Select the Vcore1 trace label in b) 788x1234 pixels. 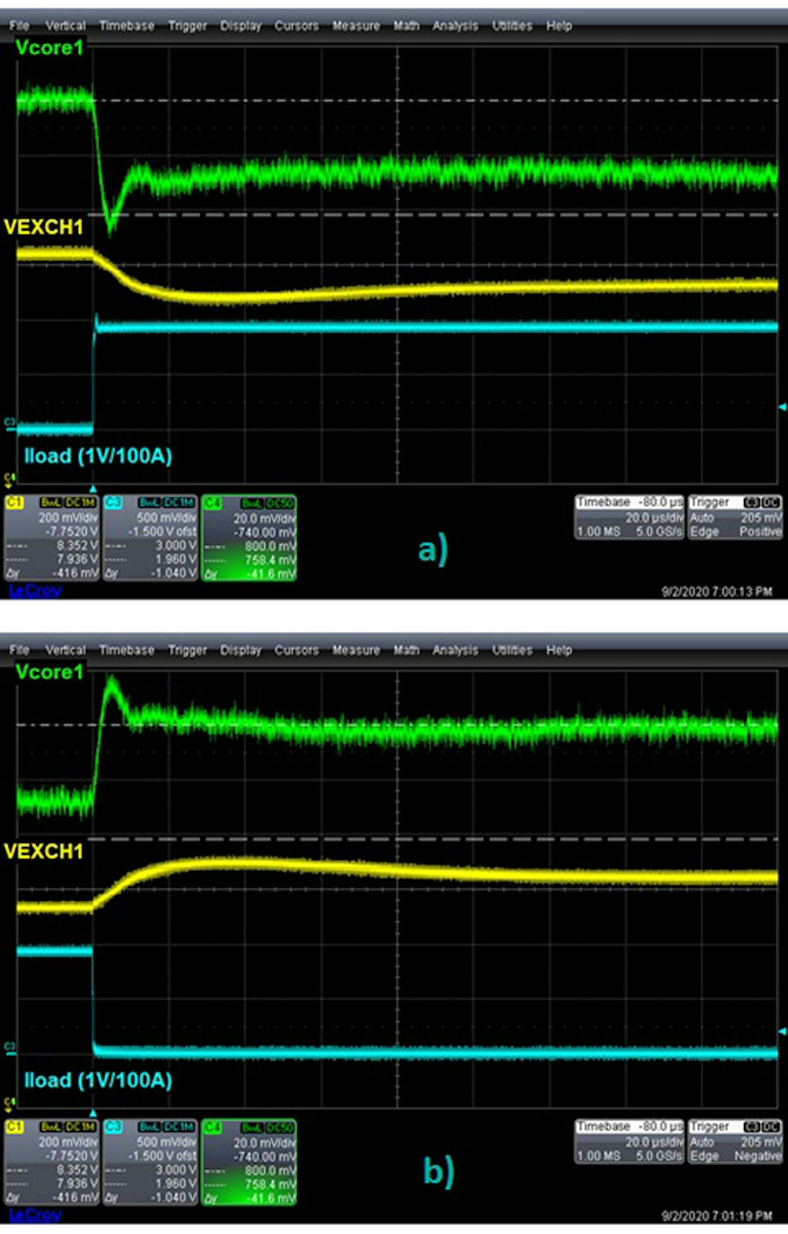(49, 672)
